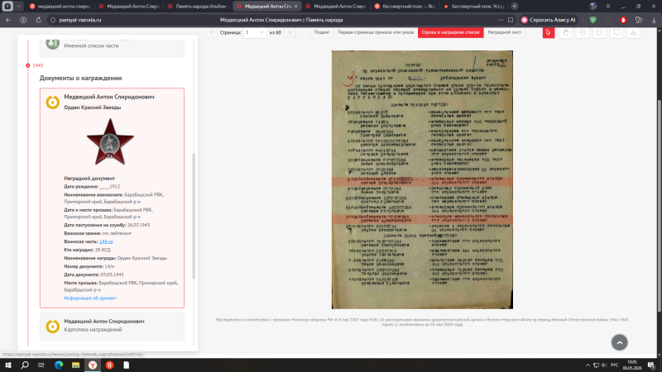Close the active Медвецкий Антон tab
662x372 pixels.
click(x=295, y=7)
